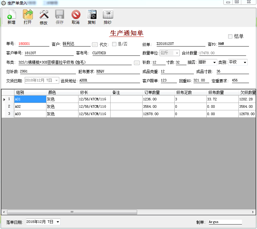Click the gear icon in title bar

click(x=4, y=3)
